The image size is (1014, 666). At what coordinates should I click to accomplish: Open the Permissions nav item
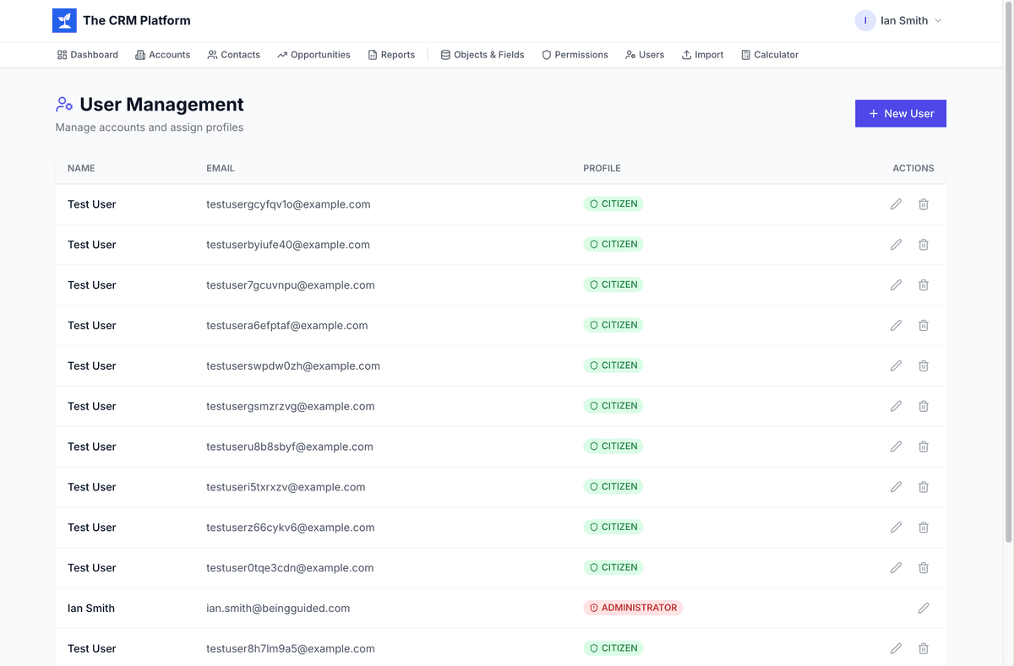pos(575,55)
